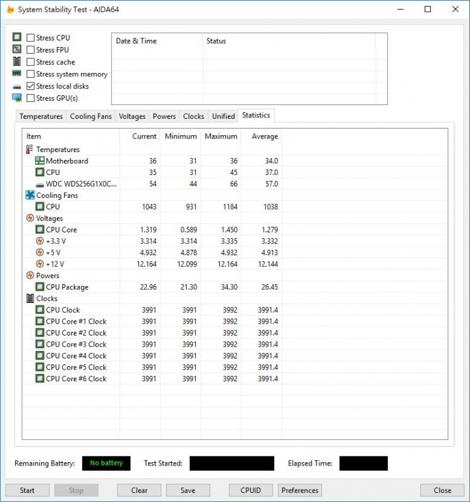Click the +12 V current value 12.164
Viewport: 470px width, 502px height.
coord(147,264)
